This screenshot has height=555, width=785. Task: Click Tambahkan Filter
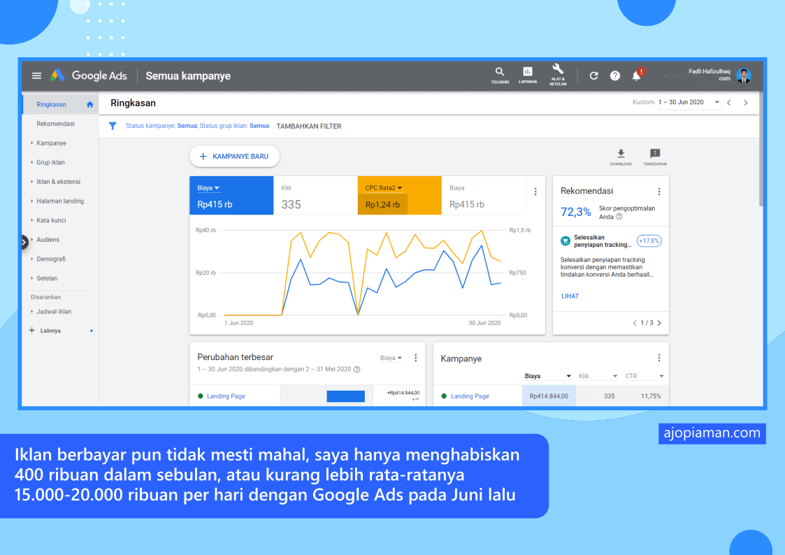[309, 126]
